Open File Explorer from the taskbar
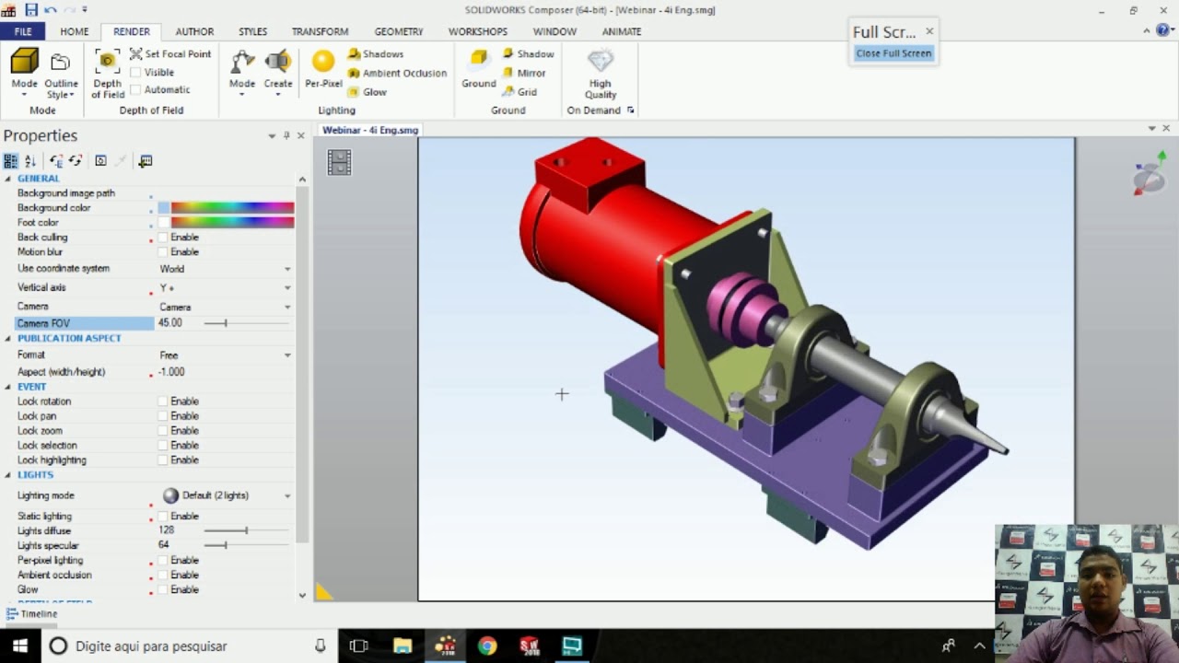The width and height of the screenshot is (1179, 663). 403,646
